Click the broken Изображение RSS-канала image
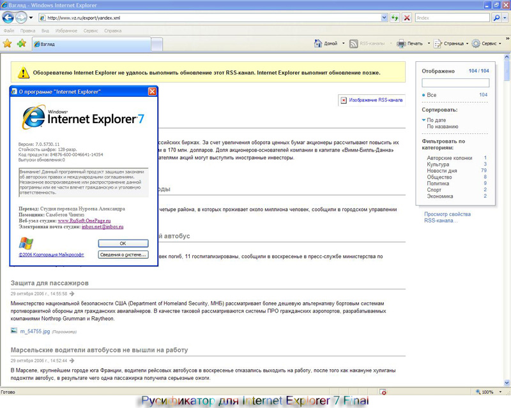Screen dimensions: 511x408 (x=372, y=100)
